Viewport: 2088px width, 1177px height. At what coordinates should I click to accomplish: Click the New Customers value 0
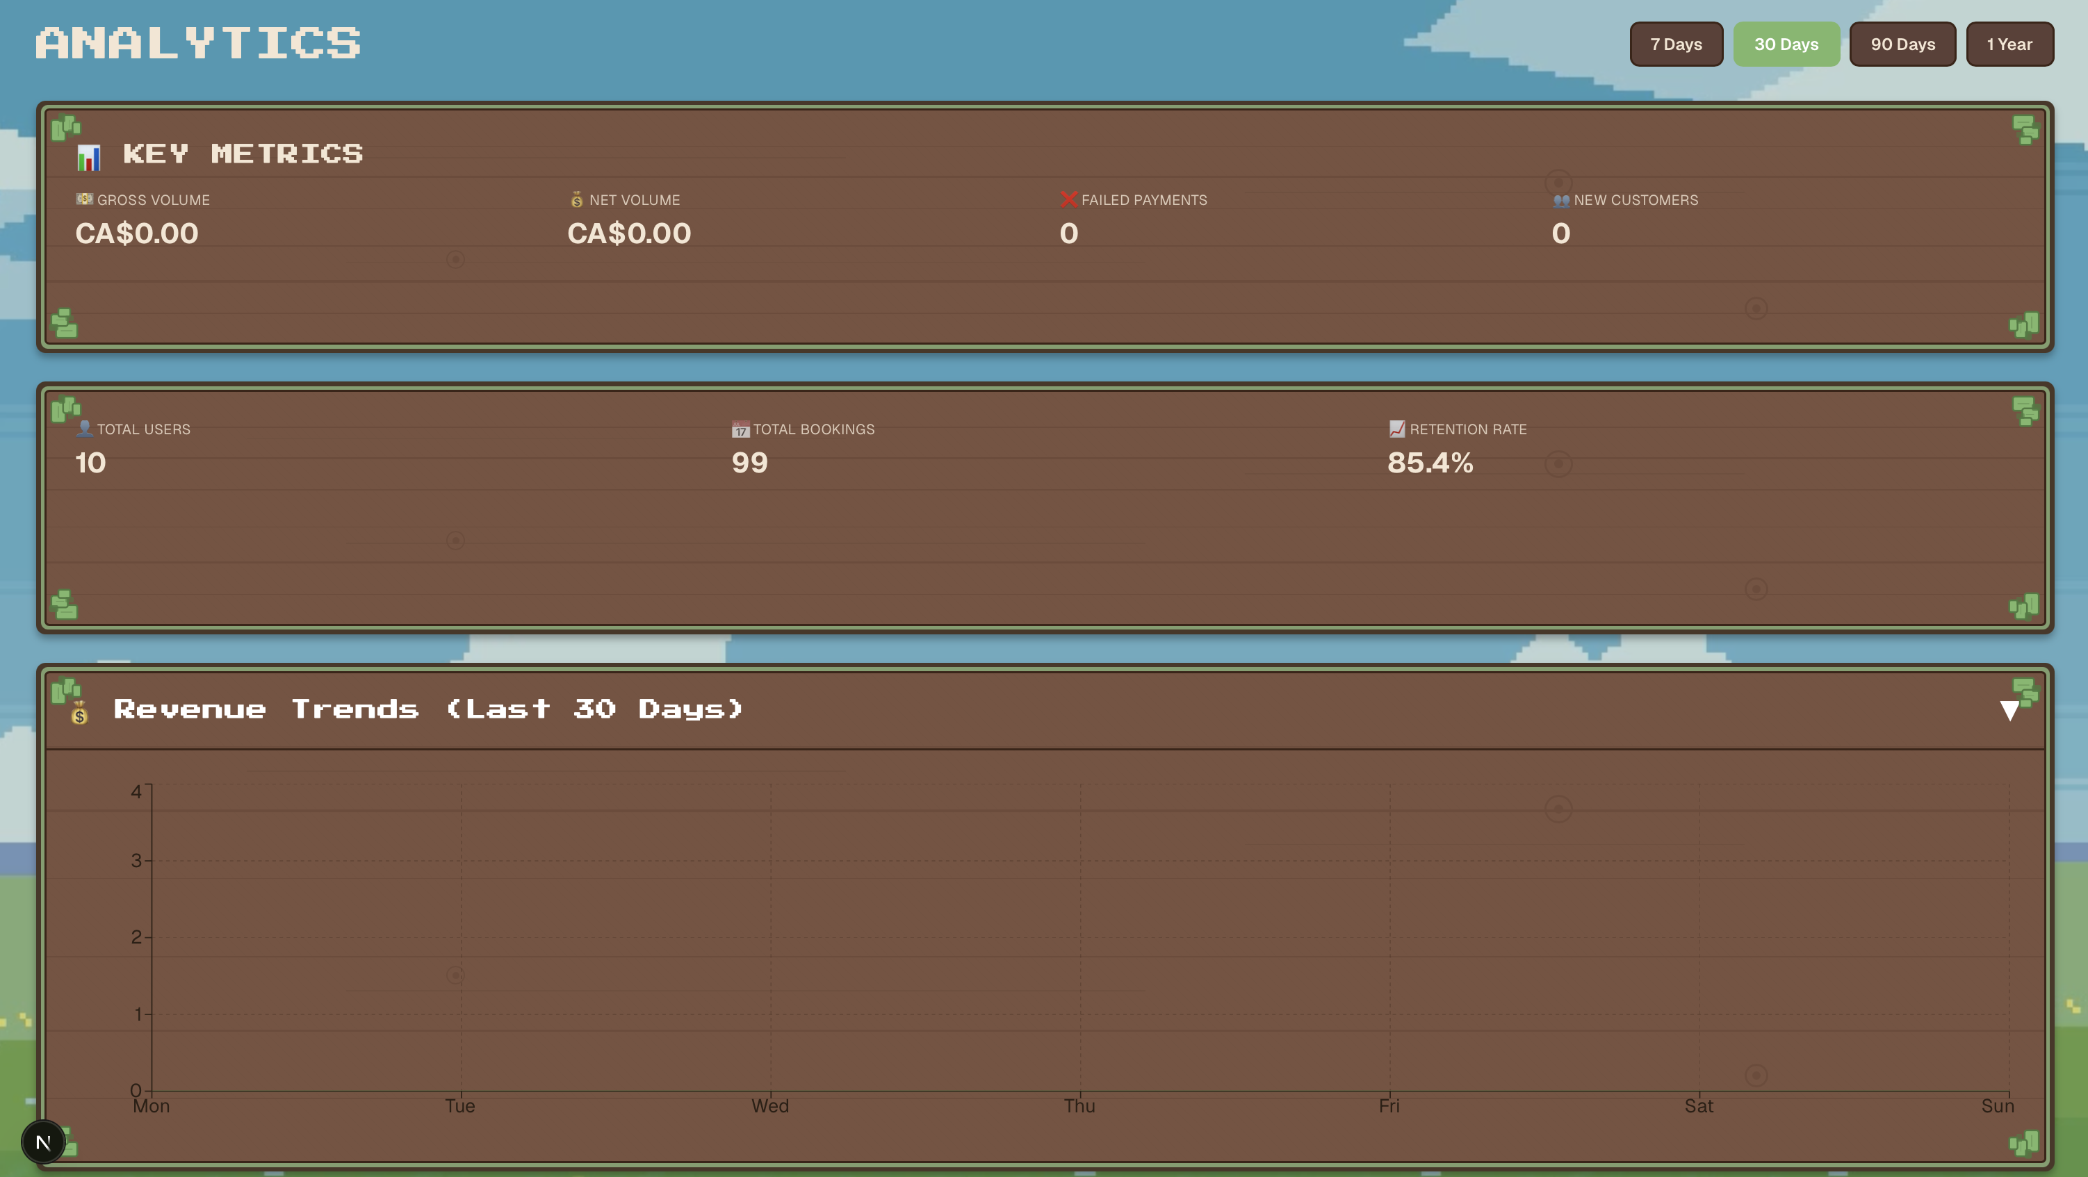(1561, 233)
